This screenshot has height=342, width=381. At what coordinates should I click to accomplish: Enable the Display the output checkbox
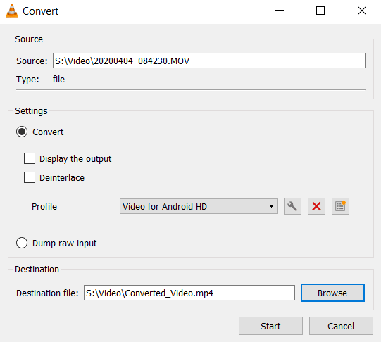click(30, 158)
